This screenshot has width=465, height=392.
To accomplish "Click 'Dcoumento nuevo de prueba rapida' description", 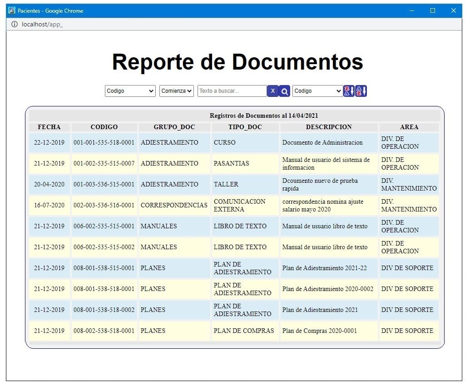I will pyautogui.click(x=320, y=185).
